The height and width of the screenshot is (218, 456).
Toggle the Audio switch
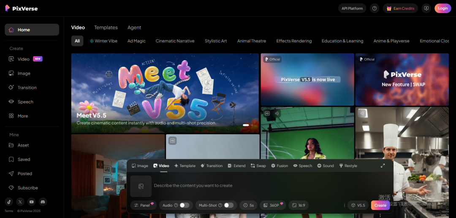point(185,205)
